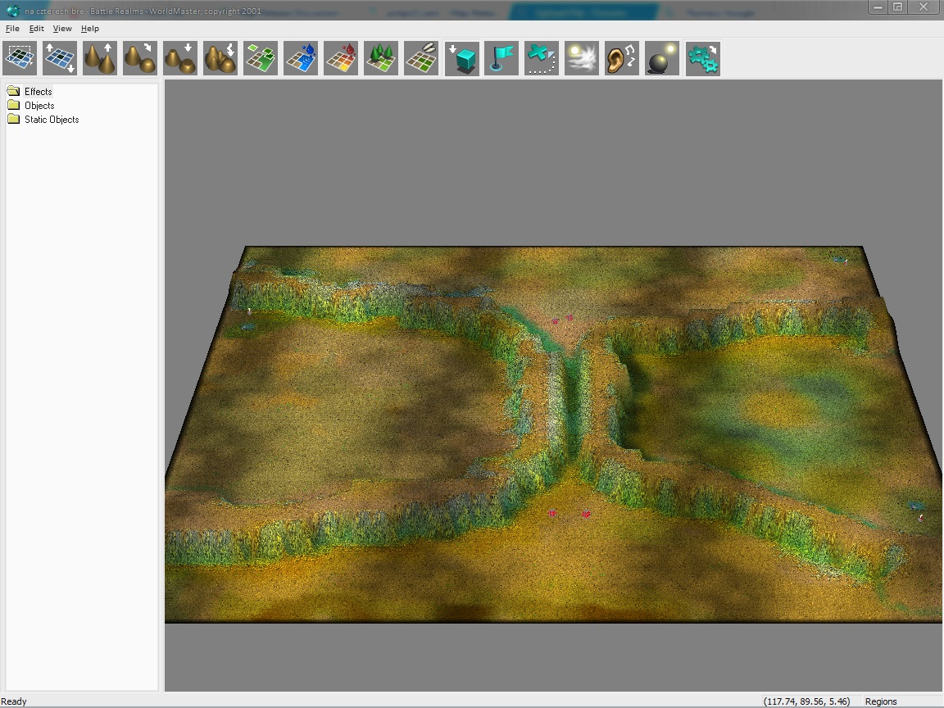Select the teal flag marker tool
The width and height of the screenshot is (944, 708).
click(x=501, y=58)
